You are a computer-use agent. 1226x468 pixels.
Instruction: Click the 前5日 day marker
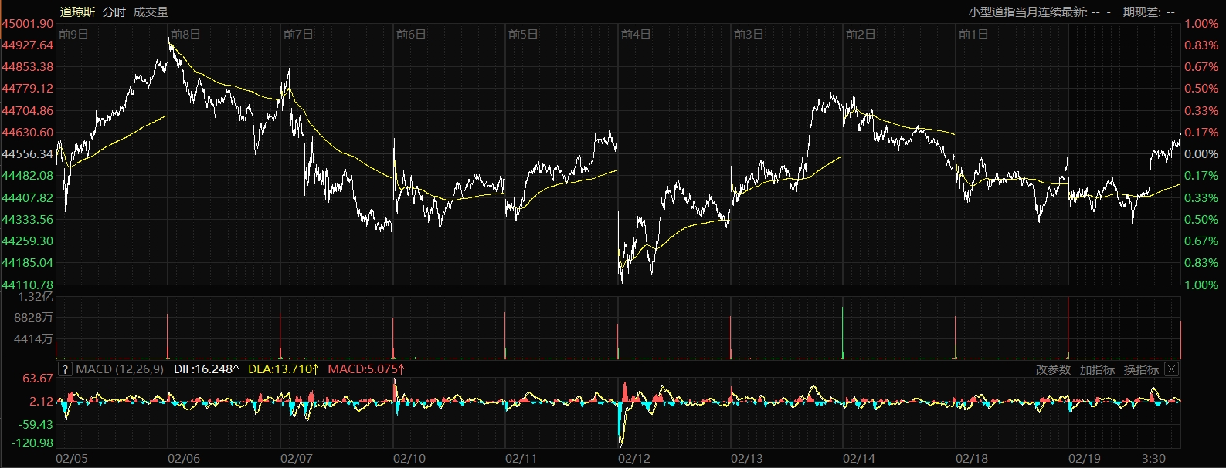pyautogui.click(x=523, y=35)
